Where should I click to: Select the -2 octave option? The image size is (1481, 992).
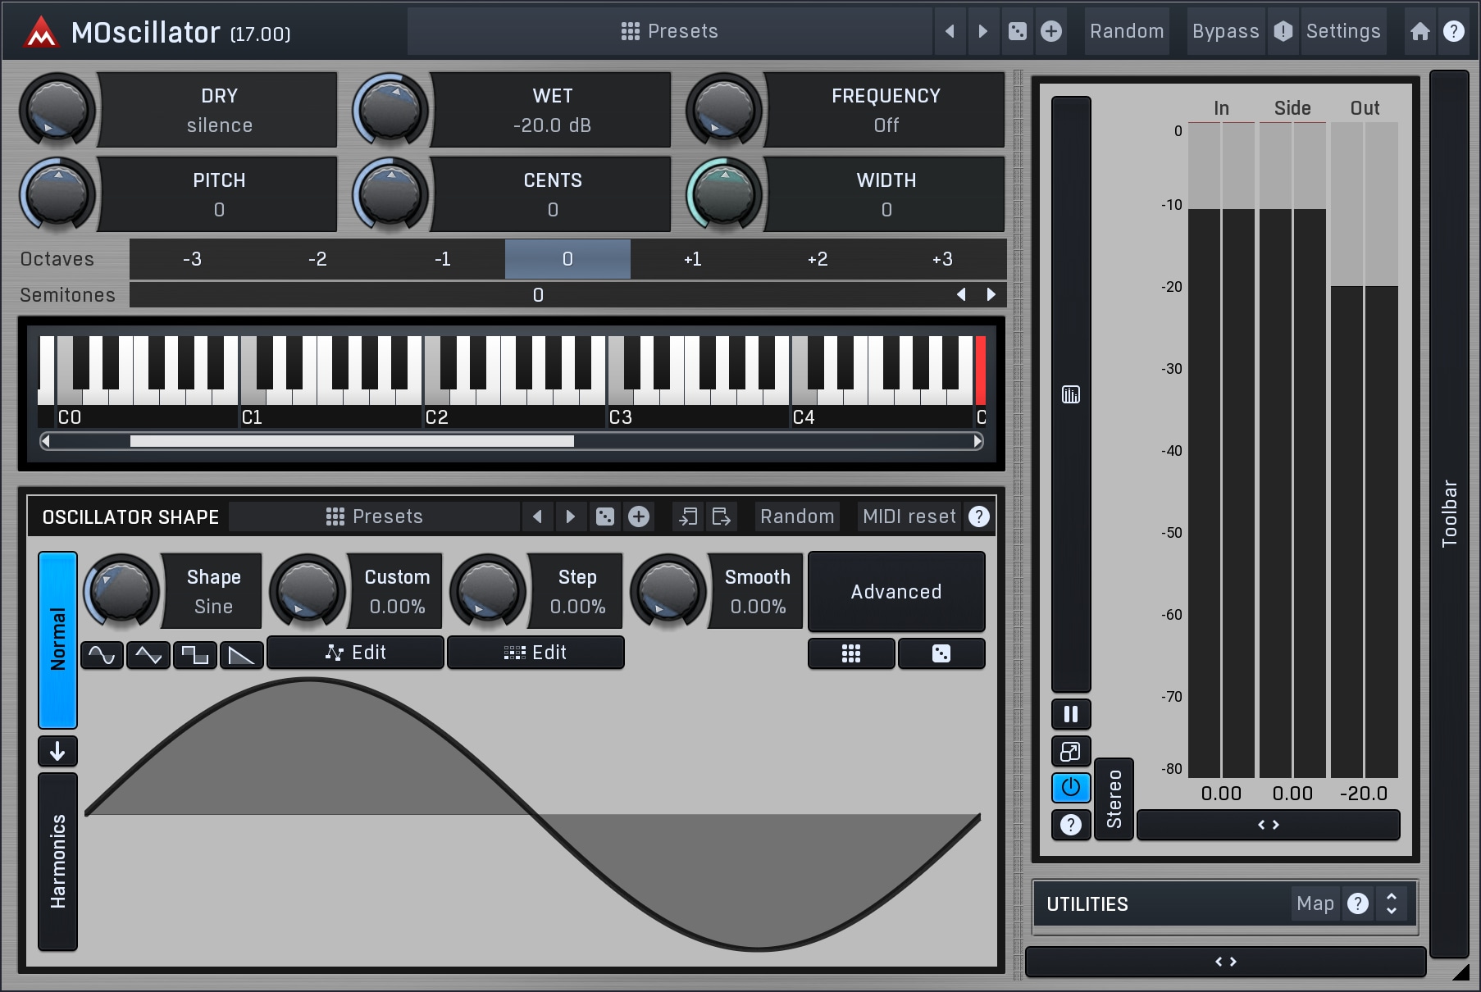pyautogui.click(x=317, y=259)
